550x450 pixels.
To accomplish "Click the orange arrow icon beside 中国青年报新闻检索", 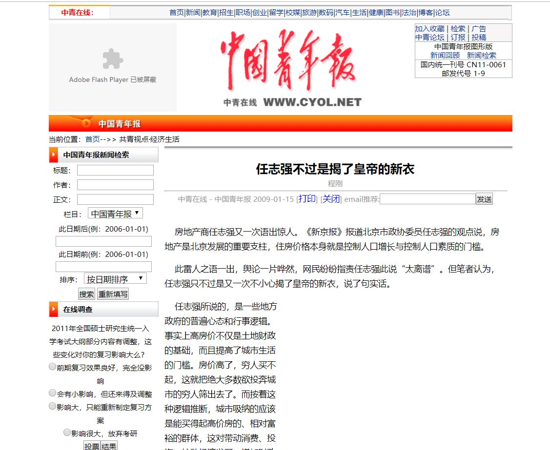I will click(53, 155).
